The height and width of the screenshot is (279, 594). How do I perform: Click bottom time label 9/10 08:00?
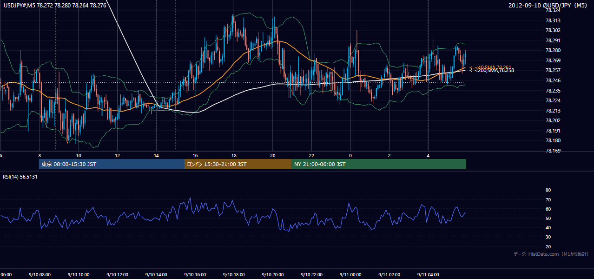(39, 275)
